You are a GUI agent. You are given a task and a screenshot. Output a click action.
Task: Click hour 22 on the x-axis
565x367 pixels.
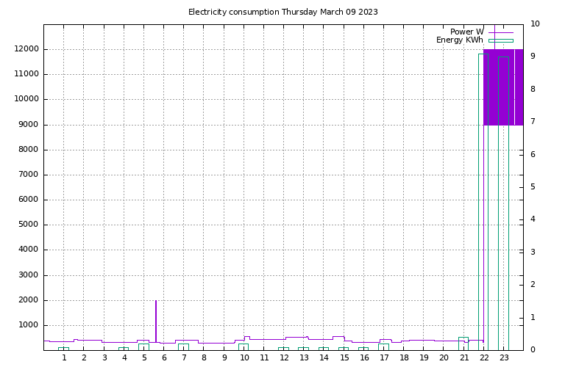pos(484,357)
